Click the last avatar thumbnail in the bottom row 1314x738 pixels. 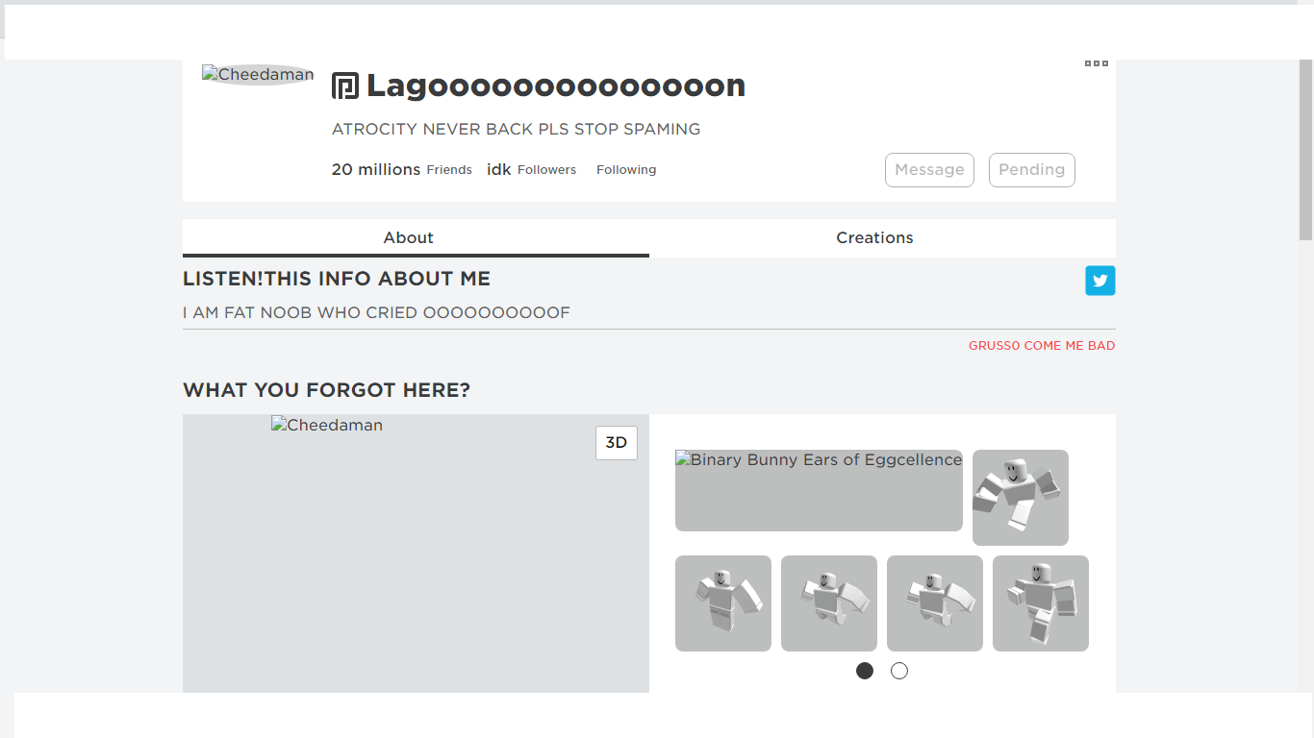(x=1041, y=603)
